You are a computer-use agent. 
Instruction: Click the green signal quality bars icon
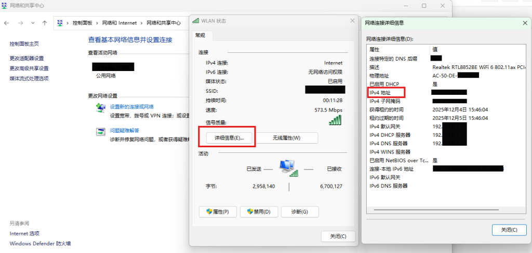[x=336, y=120]
